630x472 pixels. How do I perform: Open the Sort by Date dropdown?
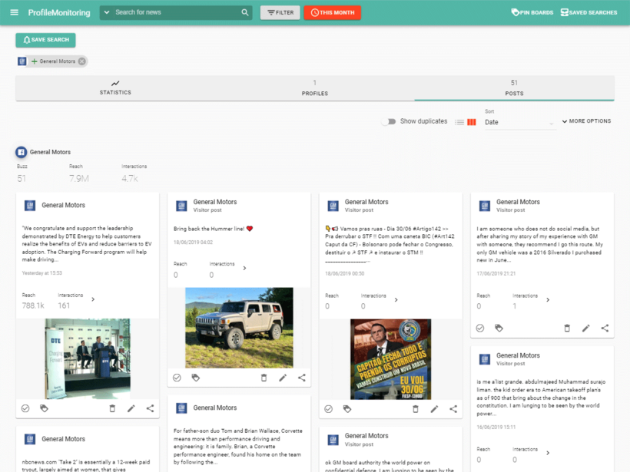[520, 123]
